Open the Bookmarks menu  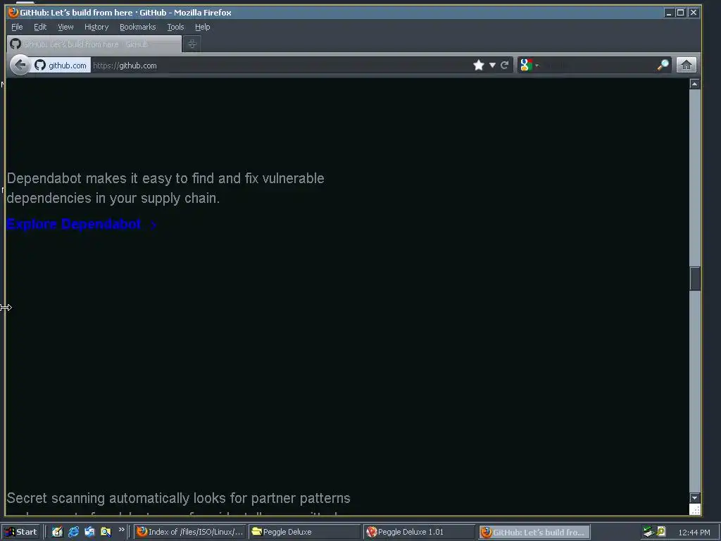(x=137, y=27)
